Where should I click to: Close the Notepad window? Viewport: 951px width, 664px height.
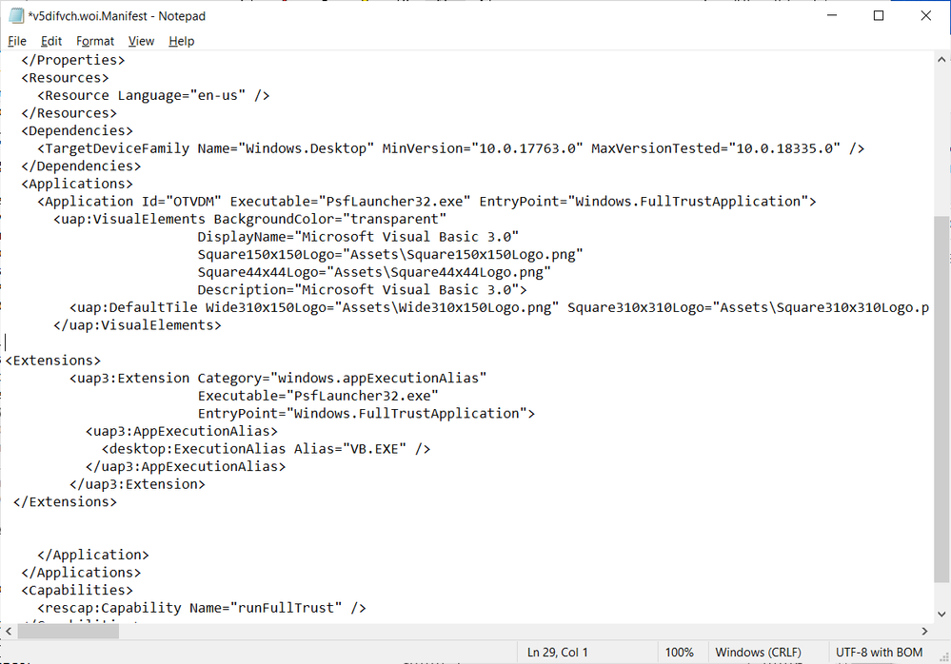click(x=925, y=15)
